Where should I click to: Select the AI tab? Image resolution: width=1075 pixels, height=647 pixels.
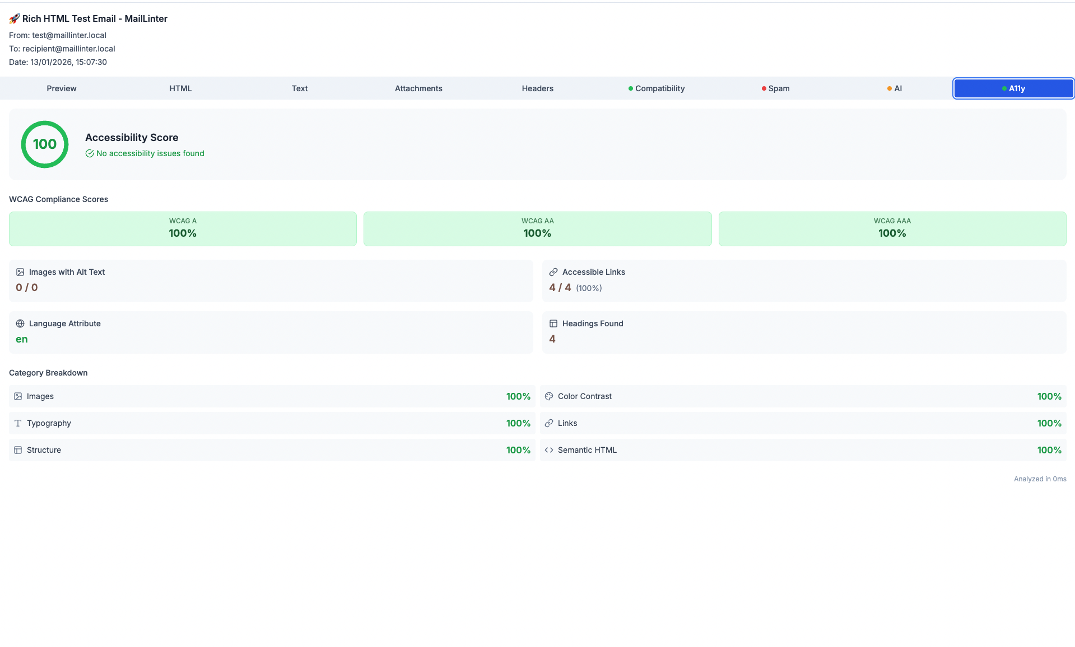[x=895, y=88]
